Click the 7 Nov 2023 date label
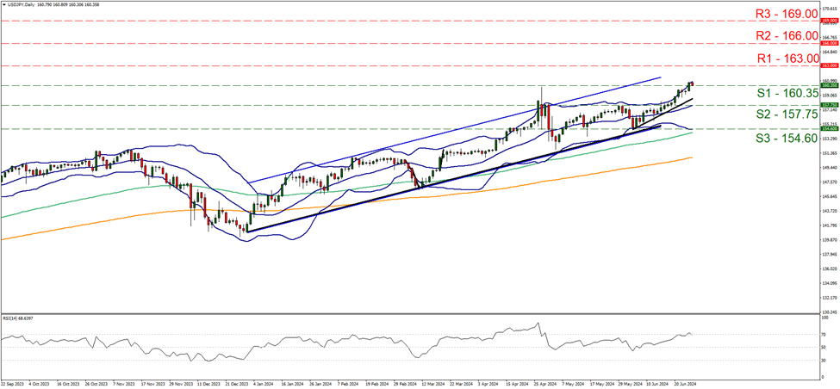 122,384
